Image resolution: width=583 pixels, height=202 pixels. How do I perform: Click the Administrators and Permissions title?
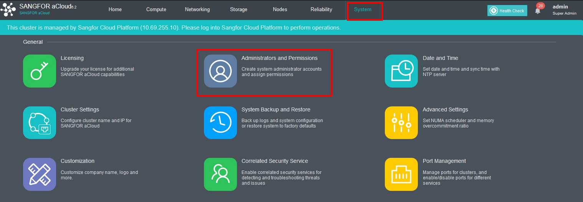point(280,58)
